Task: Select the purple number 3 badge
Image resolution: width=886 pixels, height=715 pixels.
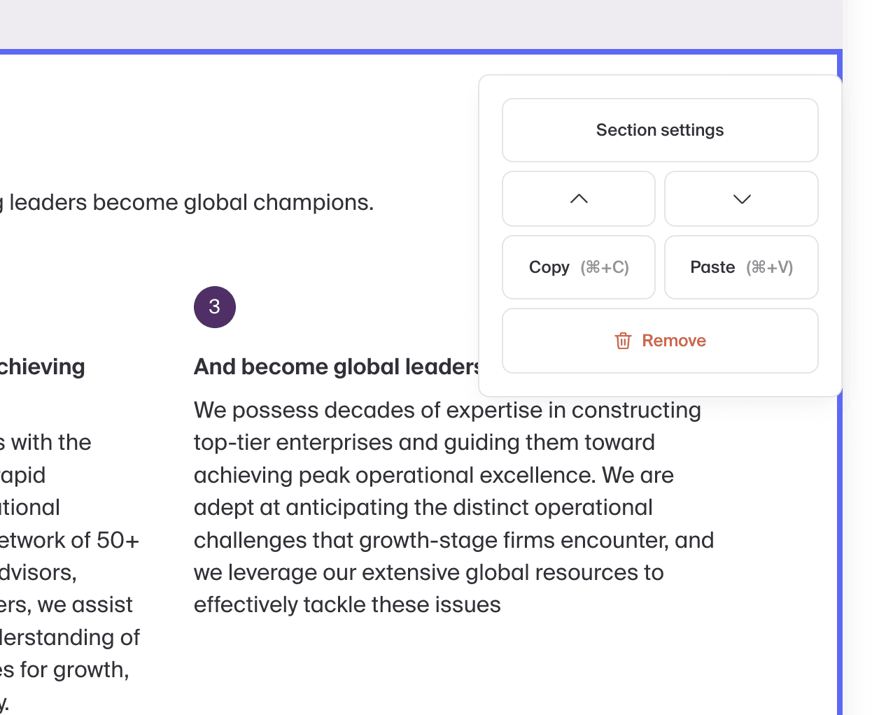Action: point(215,307)
